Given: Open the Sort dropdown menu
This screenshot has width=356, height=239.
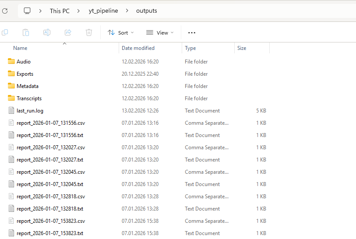Looking at the screenshot, I should point(120,32).
